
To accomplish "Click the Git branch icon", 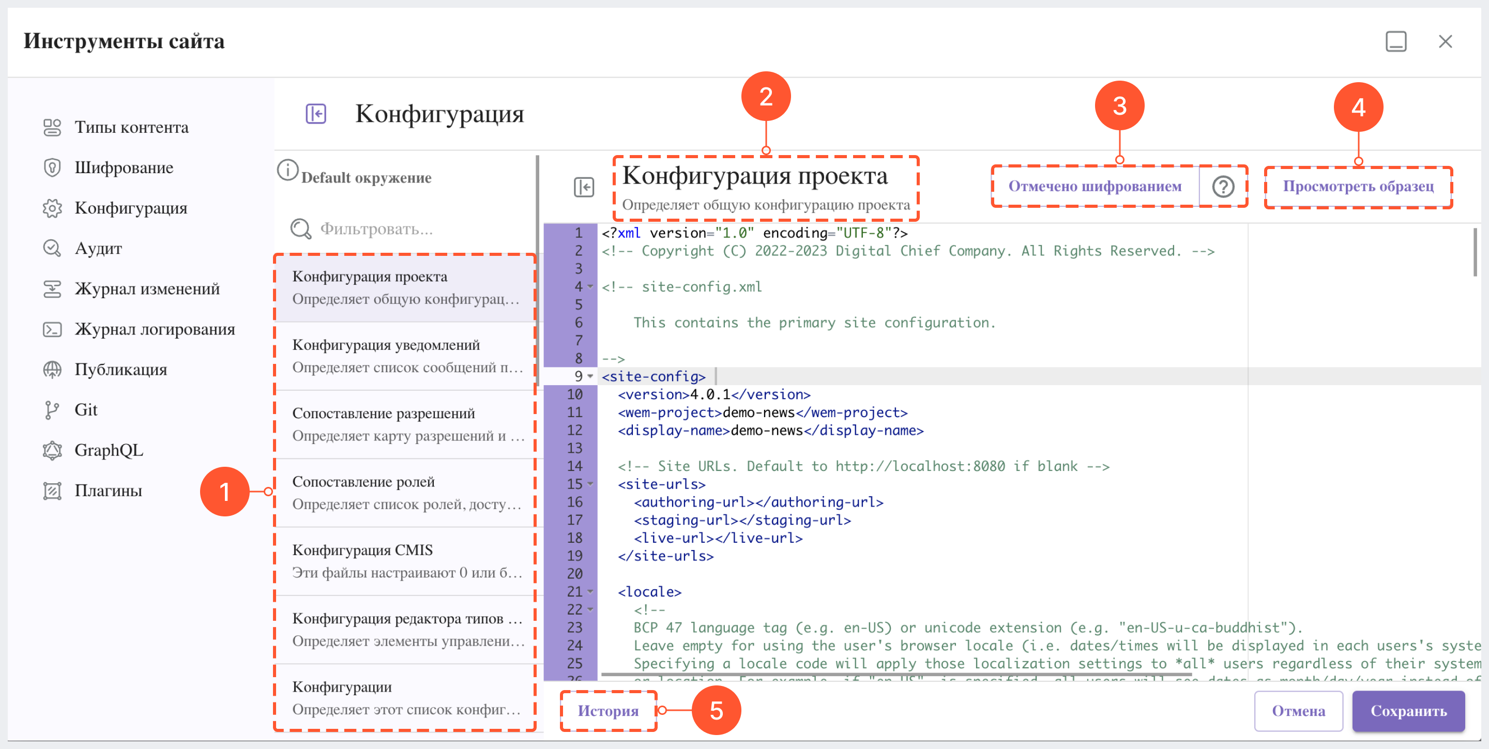I will [52, 410].
